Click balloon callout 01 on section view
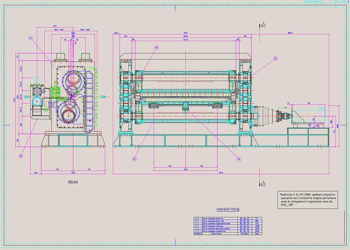Image resolution: width=350 pixels, height=250 pixels. coord(30,38)
